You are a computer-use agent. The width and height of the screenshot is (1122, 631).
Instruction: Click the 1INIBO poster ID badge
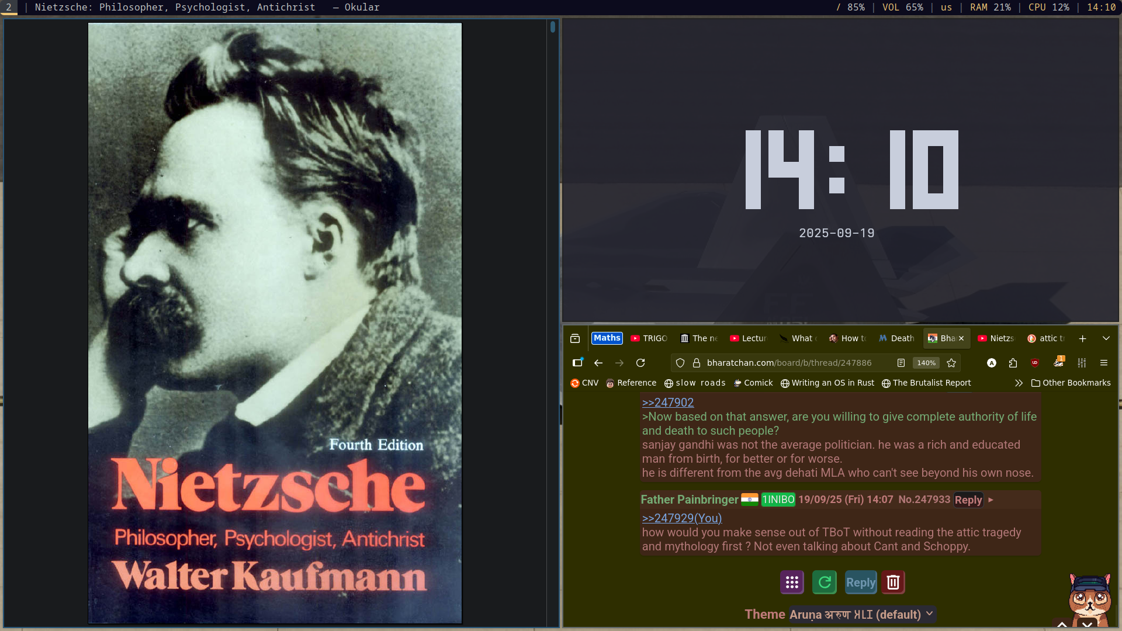coord(778,500)
